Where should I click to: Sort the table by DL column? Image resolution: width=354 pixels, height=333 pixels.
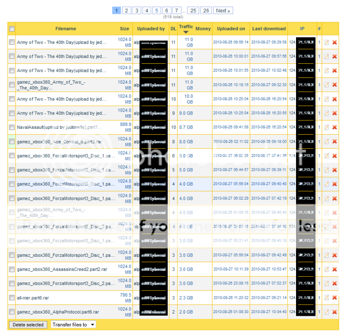pyautogui.click(x=173, y=29)
